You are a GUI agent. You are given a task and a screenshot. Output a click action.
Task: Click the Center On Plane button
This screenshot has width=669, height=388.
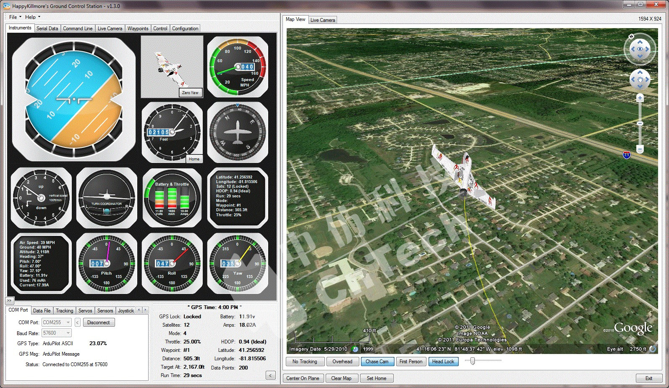click(303, 378)
